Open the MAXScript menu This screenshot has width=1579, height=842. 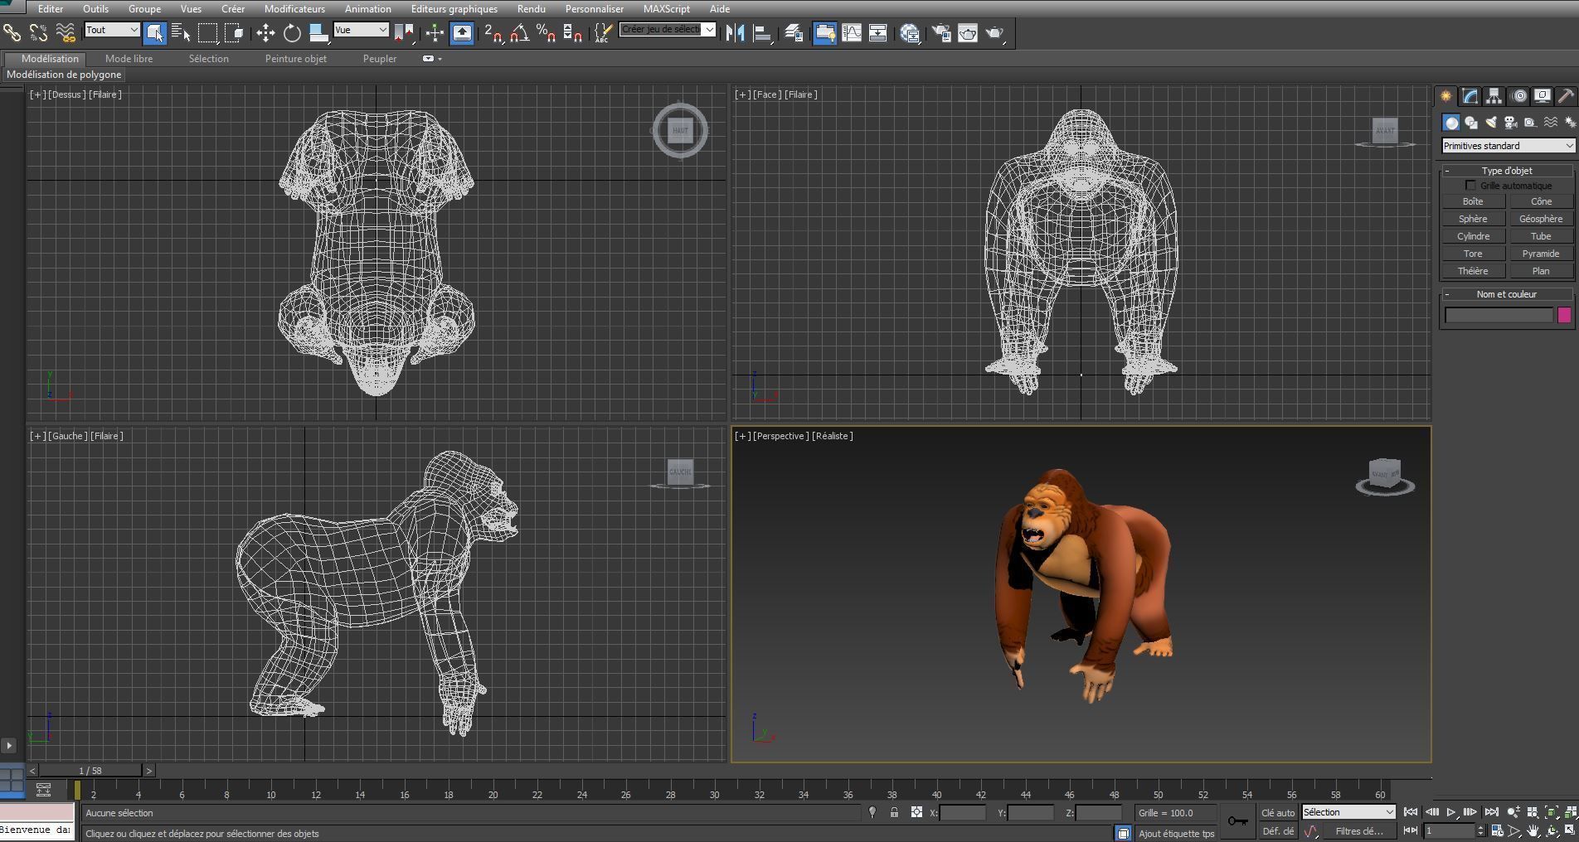click(x=666, y=9)
